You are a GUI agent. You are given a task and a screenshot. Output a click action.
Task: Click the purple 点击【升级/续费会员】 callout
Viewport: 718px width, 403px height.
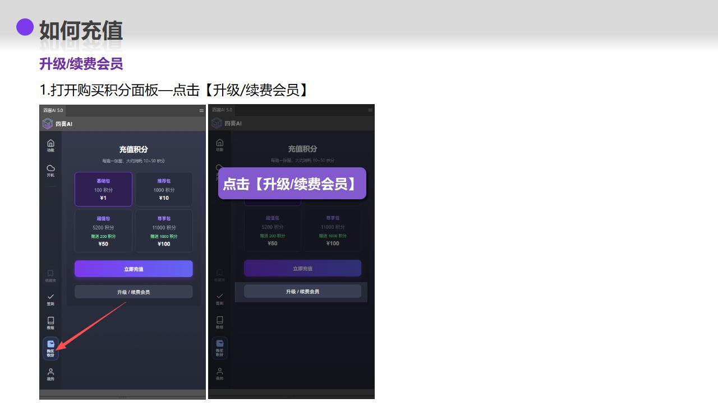point(292,184)
